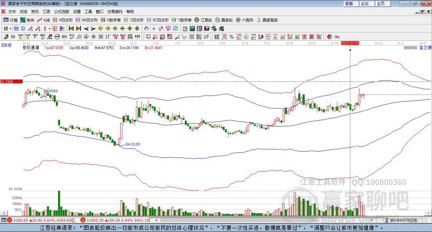Click the yin-yang symbol icon
The width and height of the screenshot is (432, 232).
click(x=329, y=37)
